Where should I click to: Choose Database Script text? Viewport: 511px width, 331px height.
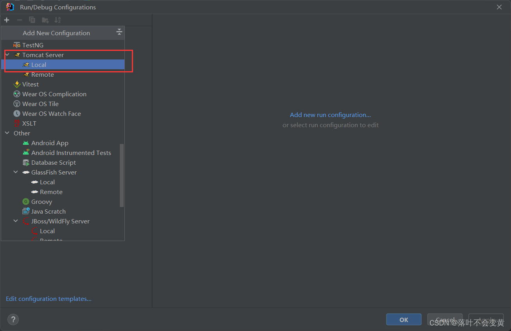coord(54,163)
